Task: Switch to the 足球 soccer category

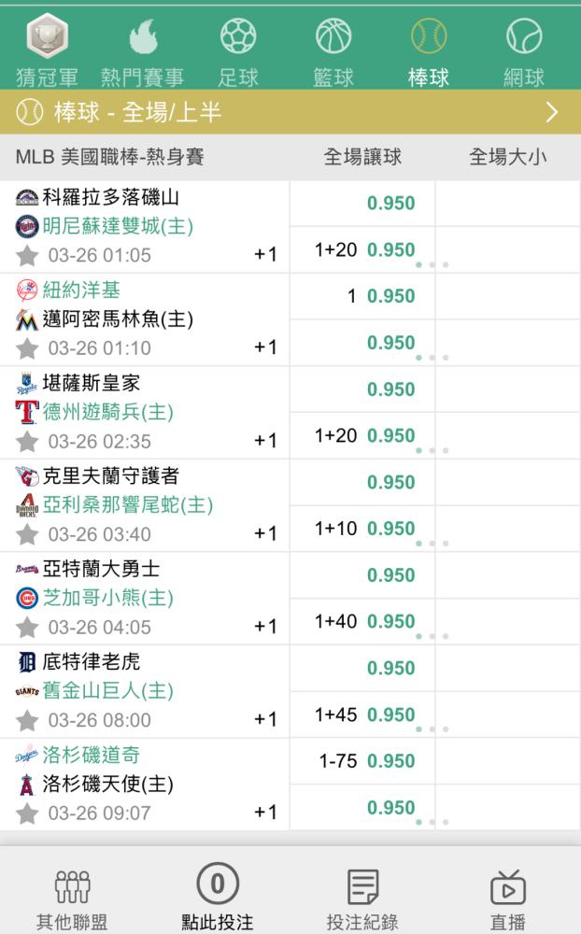Action: click(x=238, y=39)
